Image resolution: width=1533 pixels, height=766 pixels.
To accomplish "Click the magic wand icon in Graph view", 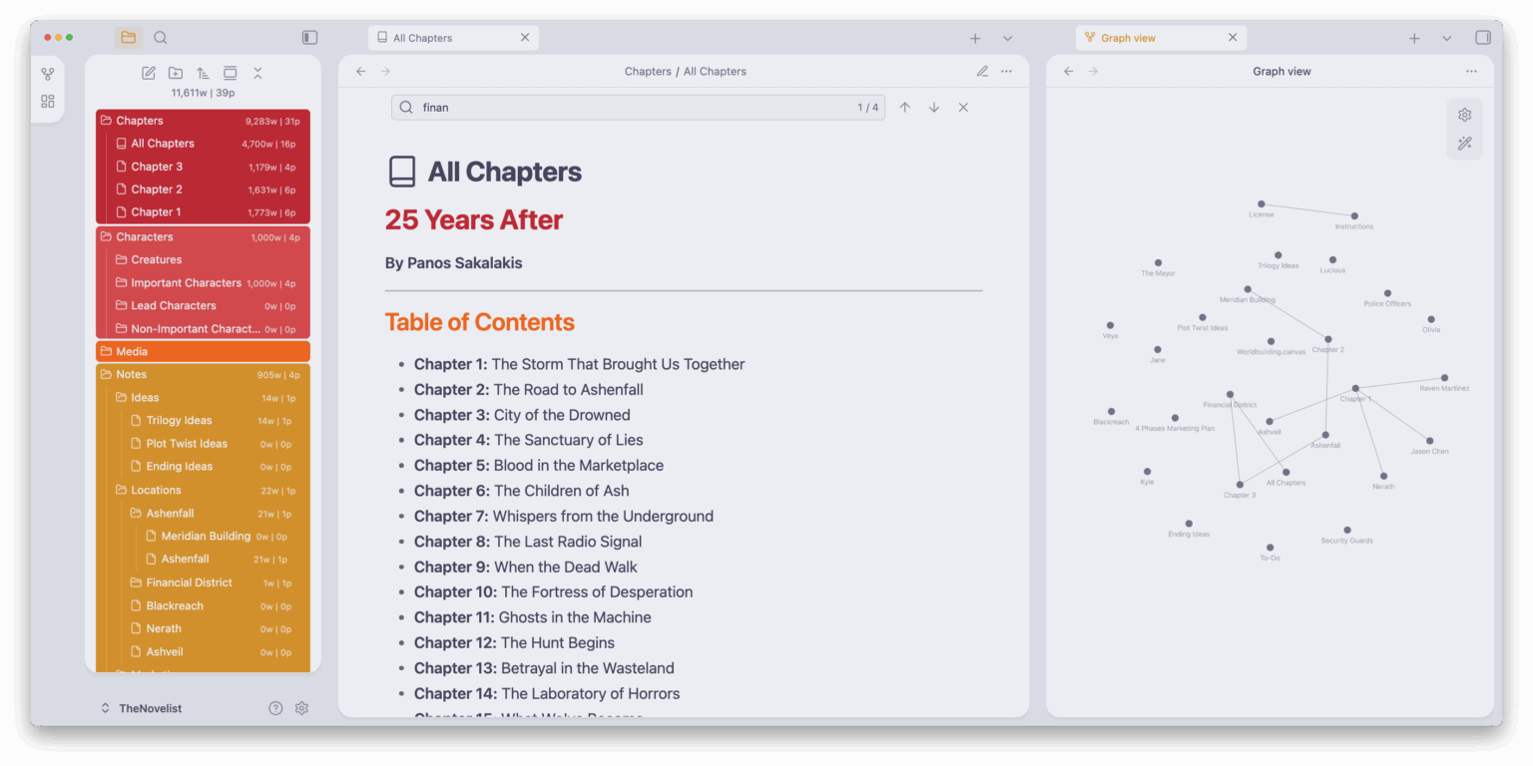I will point(1464,143).
